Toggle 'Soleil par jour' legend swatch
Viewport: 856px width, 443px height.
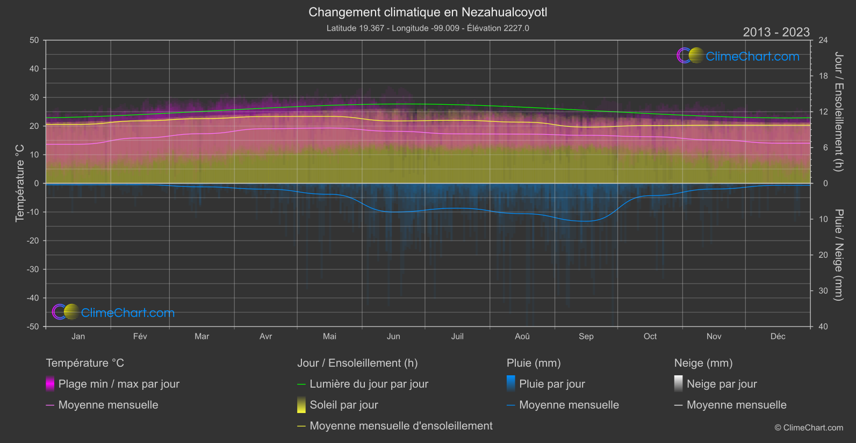coord(301,405)
